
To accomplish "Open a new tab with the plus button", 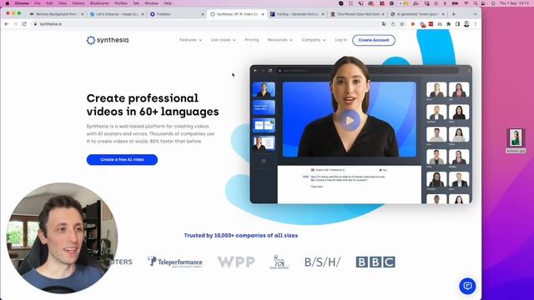I will [x=454, y=14].
